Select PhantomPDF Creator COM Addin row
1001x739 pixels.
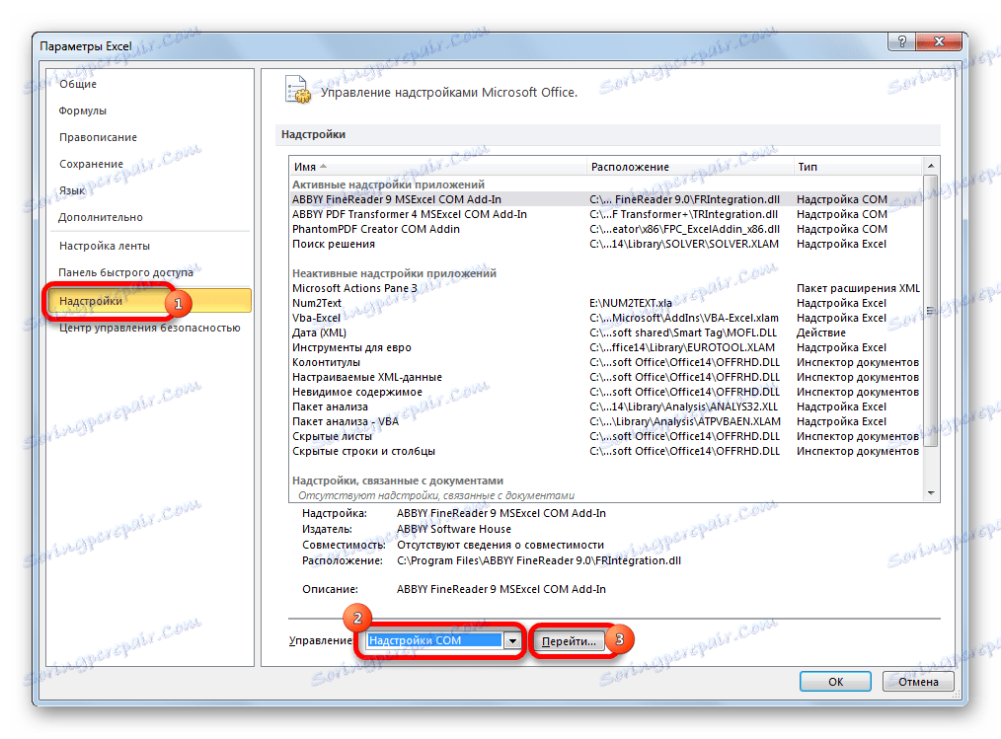[x=606, y=229]
